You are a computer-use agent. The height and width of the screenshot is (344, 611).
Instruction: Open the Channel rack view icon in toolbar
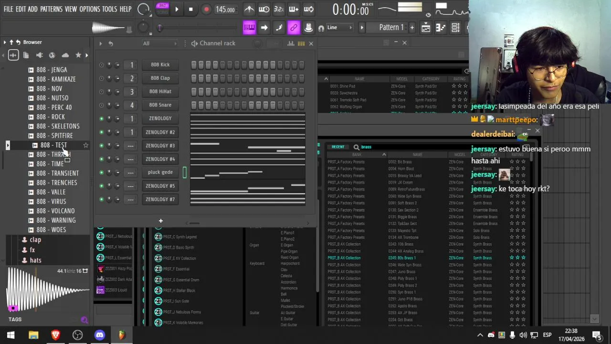(x=455, y=28)
